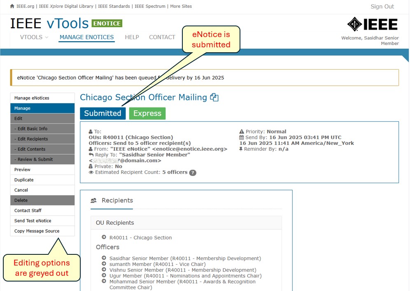410x291 pixels.
Task: Click the queued for delivery notification banner
Action: pyautogui.click(x=205, y=78)
